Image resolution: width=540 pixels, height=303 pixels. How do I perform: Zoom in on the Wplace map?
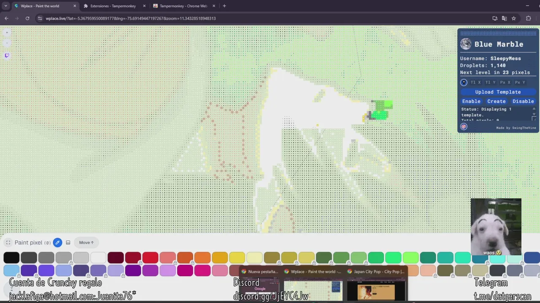click(7, 32)
